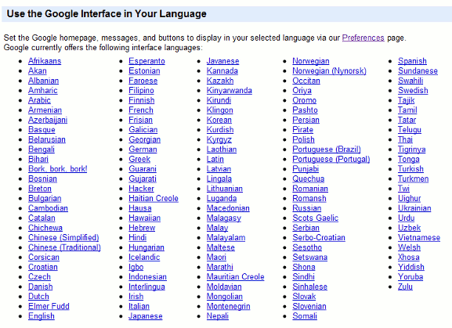Open the Xhosa language link

pyautogui.click(x=409, y=258)
